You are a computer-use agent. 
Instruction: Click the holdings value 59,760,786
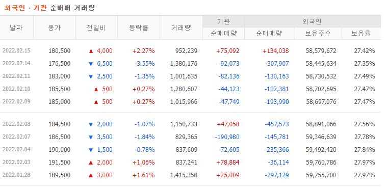click(321, 163)
